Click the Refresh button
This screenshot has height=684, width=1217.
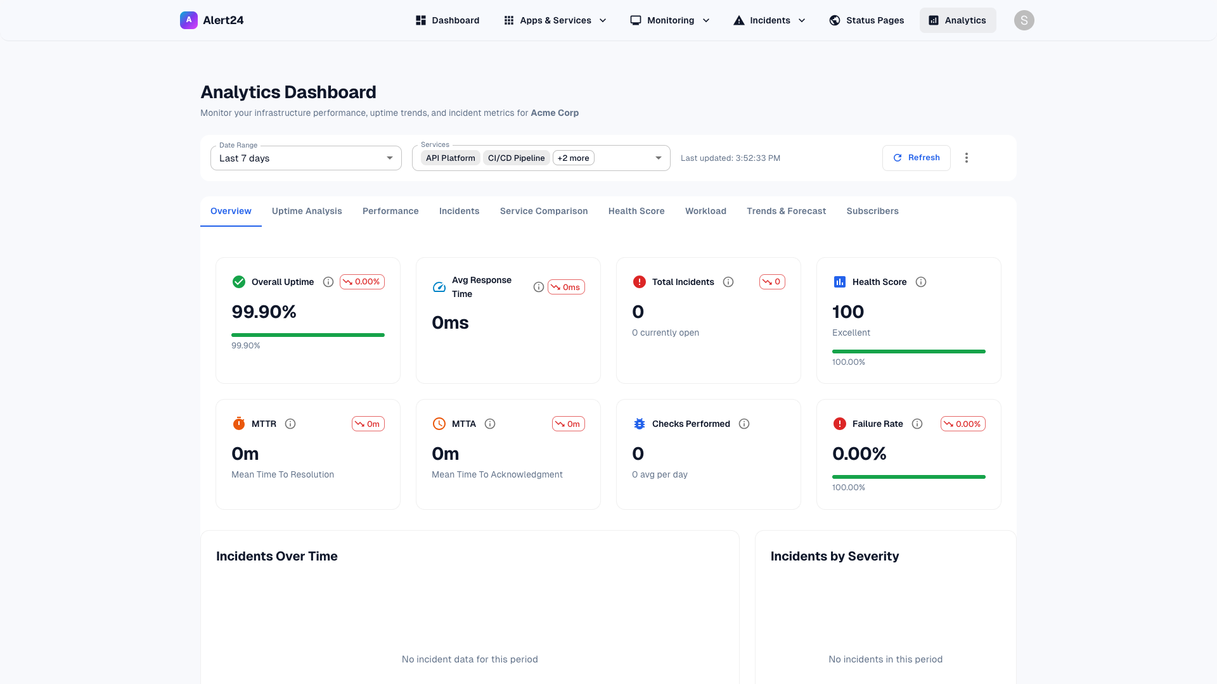916,158
